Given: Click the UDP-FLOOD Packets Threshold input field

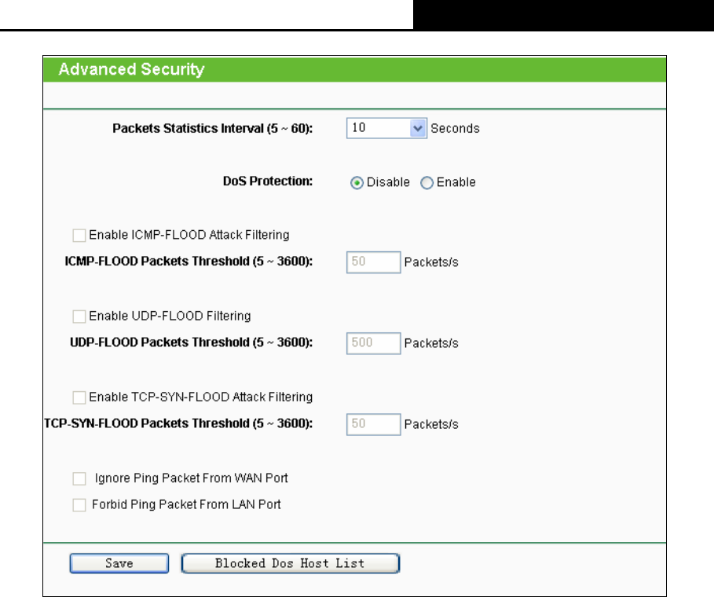Looking at the screenshot, I should click(373, 343).
